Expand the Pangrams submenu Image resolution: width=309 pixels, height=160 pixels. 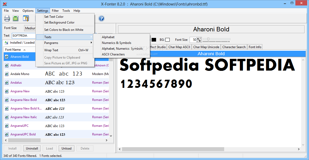coord(65,43)
